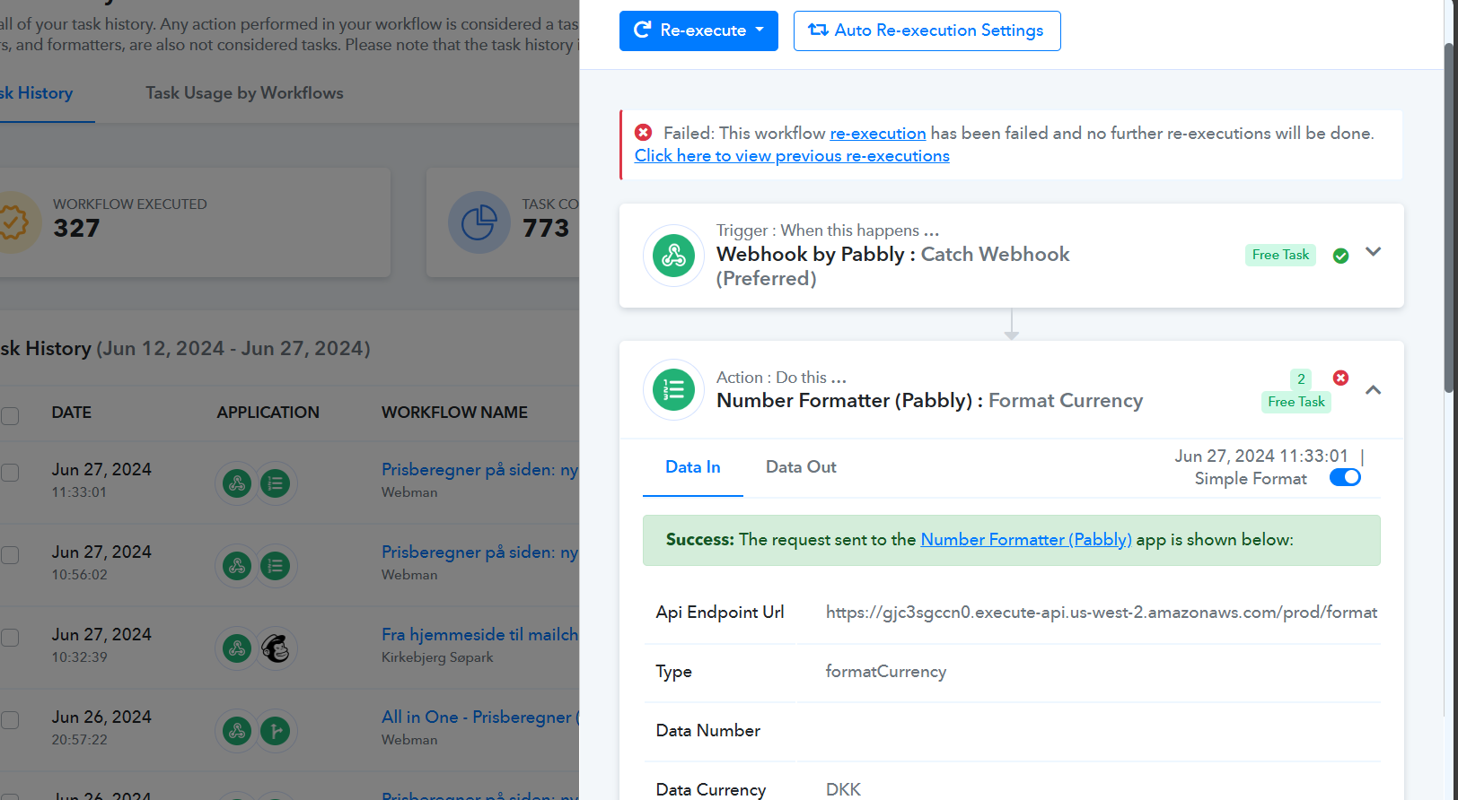The image size is (1458, 800).
Task: Click the vertical scrollbar of the side panel
Action: coord(1449,215)
